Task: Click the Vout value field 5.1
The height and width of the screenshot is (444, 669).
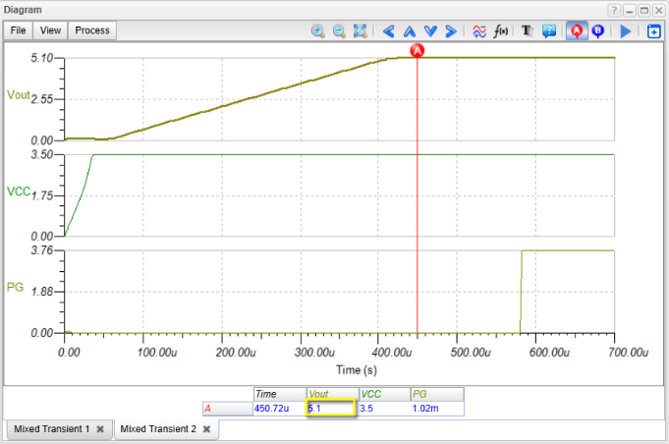Action: (x=331, y=409)
